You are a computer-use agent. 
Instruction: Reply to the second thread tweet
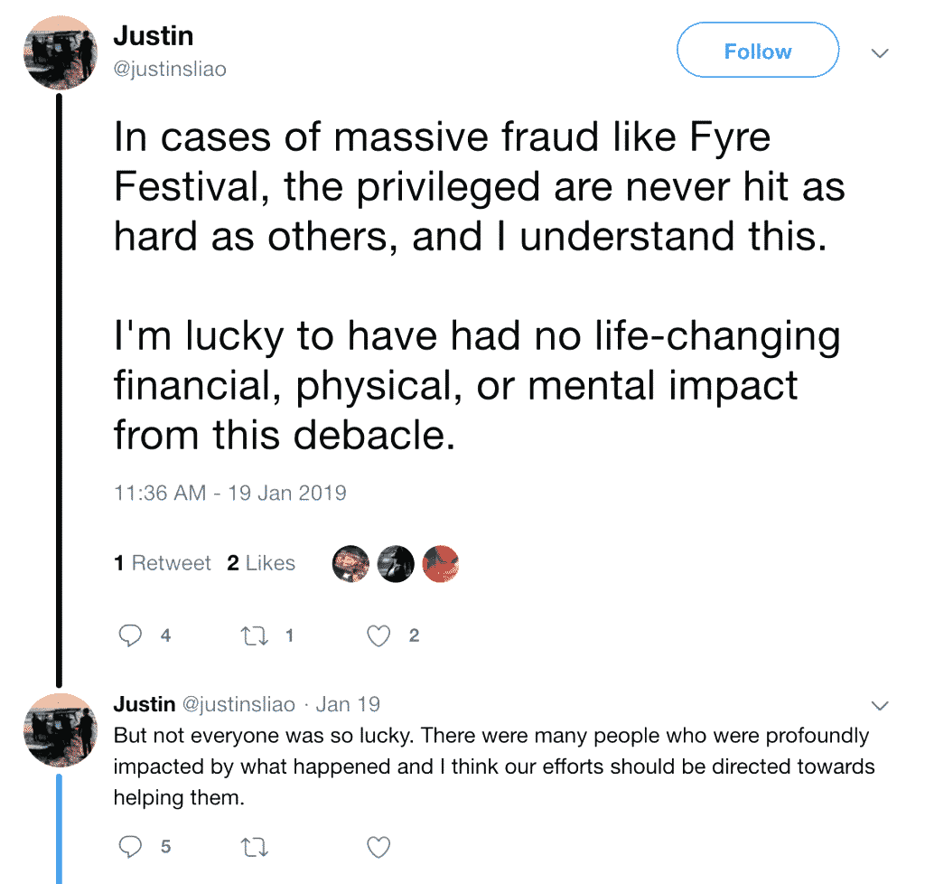132,846
